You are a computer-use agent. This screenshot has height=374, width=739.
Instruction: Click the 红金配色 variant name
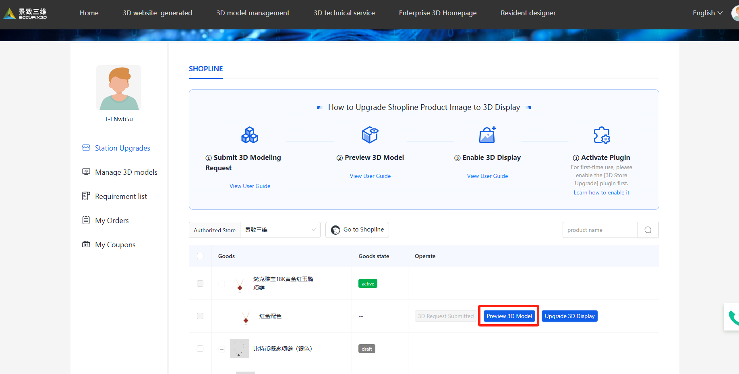point(271,316)
